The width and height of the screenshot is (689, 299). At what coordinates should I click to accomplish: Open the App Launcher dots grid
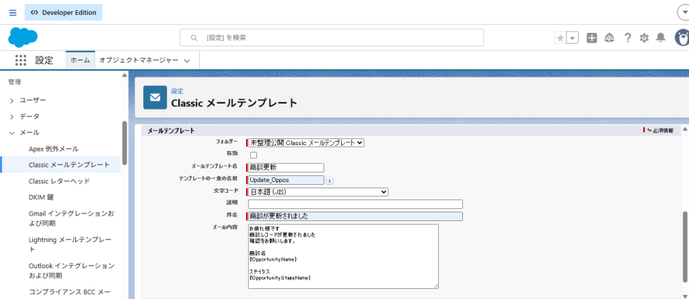click(21, 60)
